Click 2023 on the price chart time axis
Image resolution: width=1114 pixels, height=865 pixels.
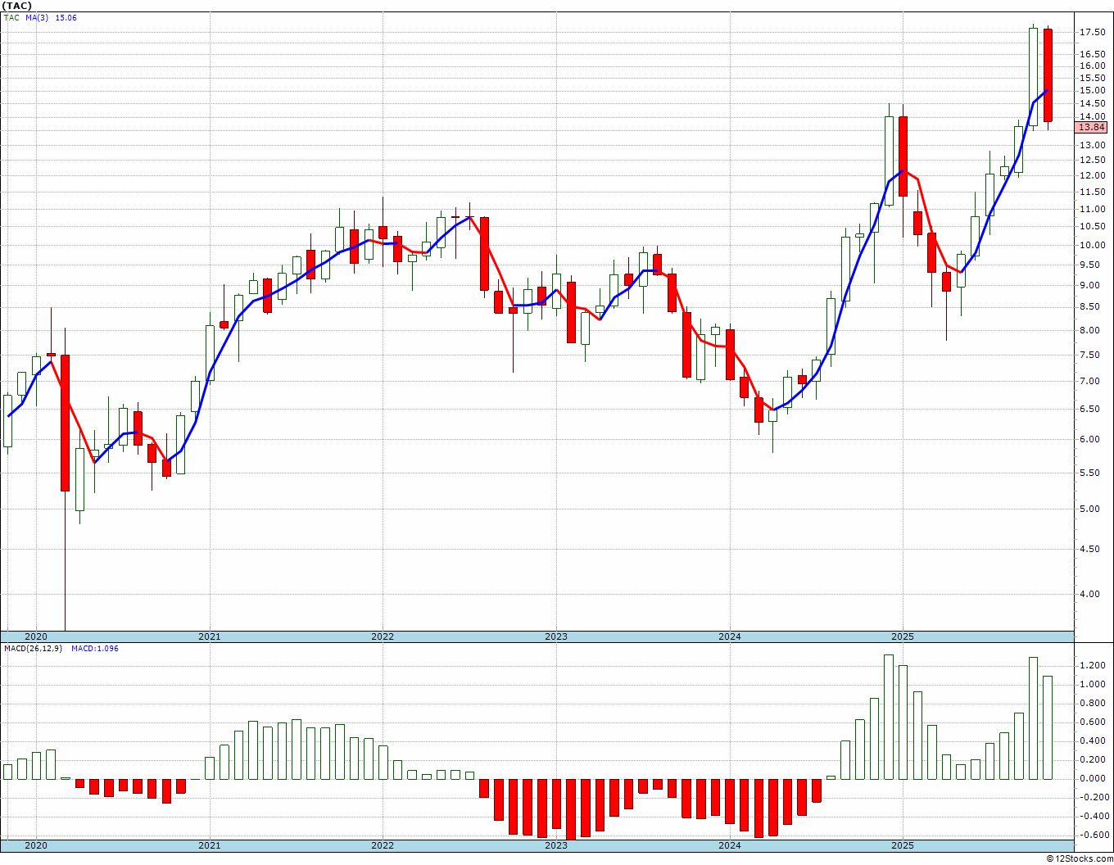(x=556, y=636)
